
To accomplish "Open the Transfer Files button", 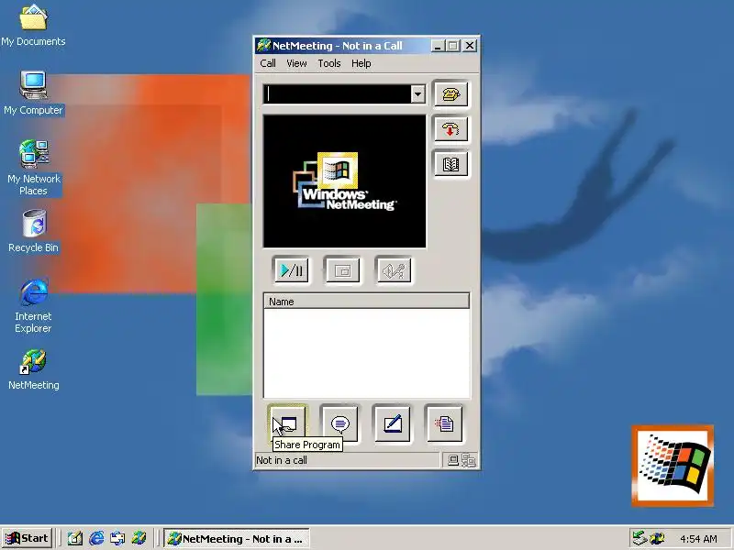I will 444,423.
